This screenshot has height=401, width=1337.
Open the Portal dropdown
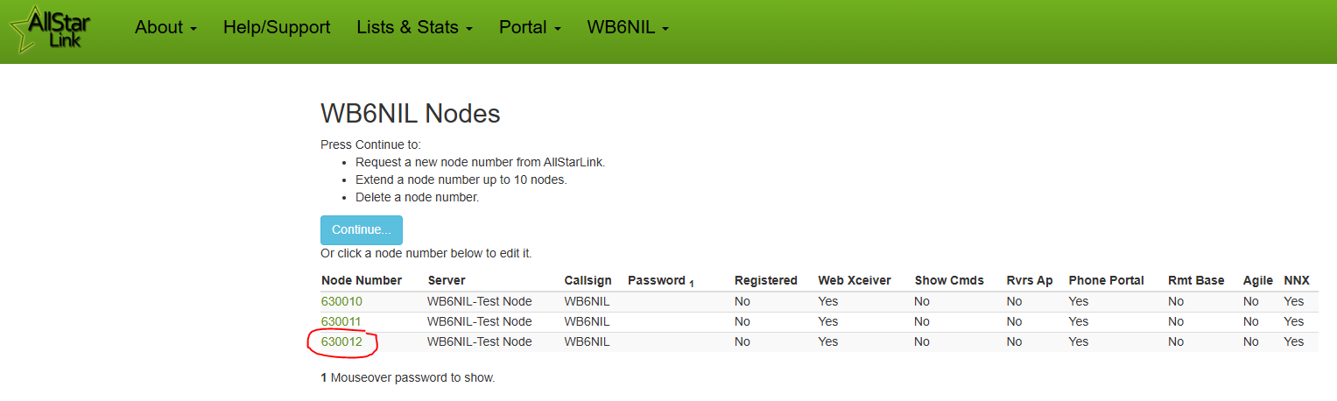pos(530,27)
